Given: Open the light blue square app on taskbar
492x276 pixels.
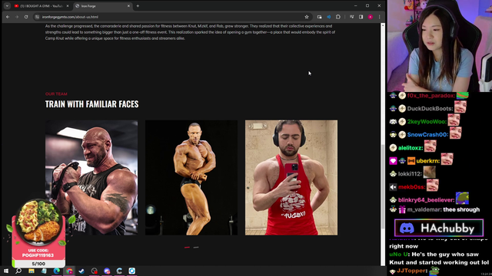Looking at the screenshot, I should (132, 271).
